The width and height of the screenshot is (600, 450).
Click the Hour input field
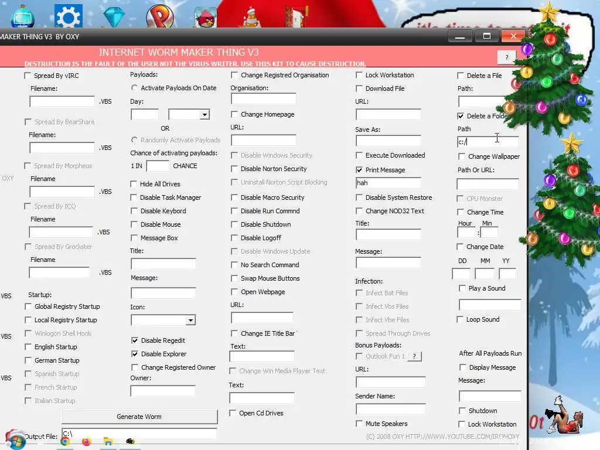tap(466, 232)
